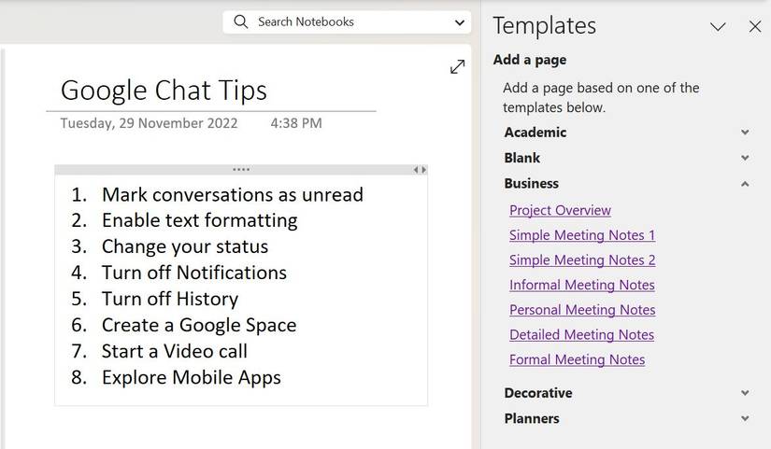Click the magnifier icon in Search Notebooks

[241, 21]
